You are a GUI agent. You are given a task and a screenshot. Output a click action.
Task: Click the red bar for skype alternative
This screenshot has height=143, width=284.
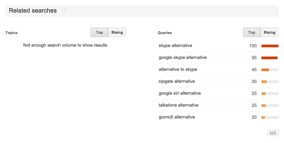[270, 46]
